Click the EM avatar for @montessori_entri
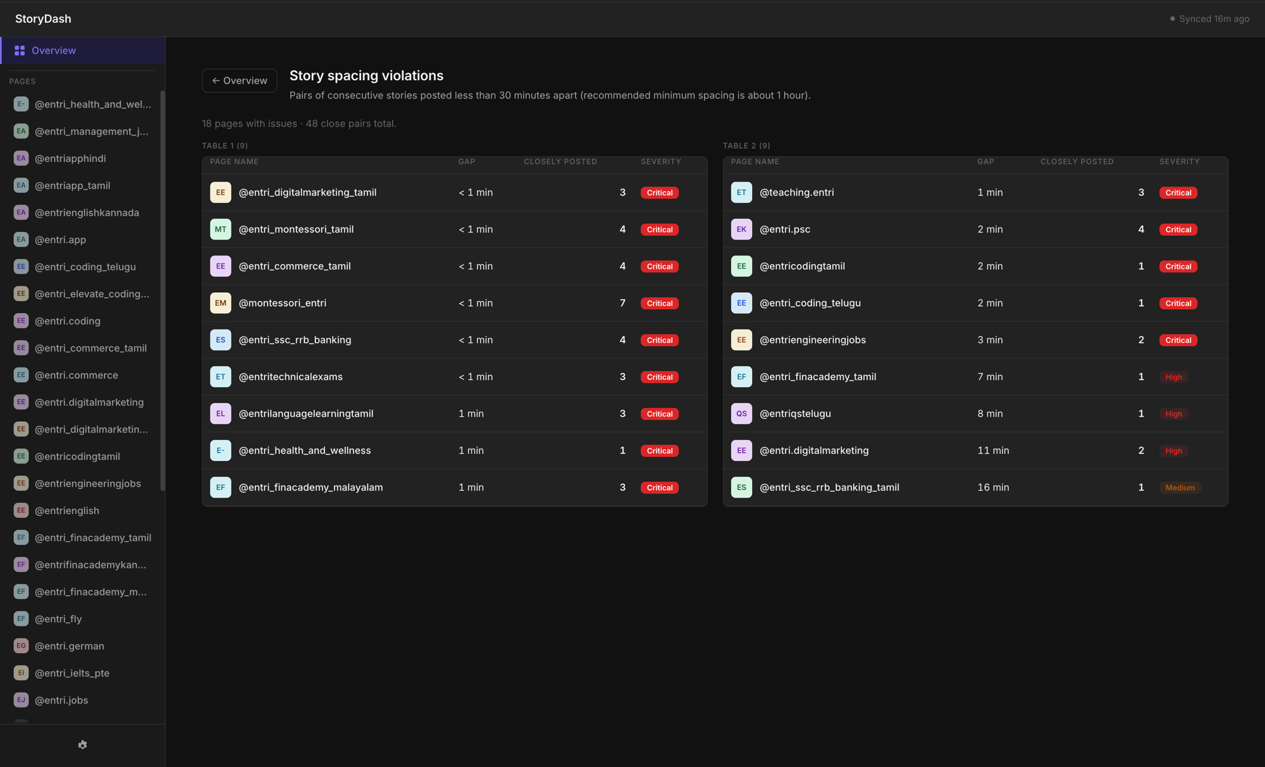This screenshot has width=1265, height=767. [220, 303]
